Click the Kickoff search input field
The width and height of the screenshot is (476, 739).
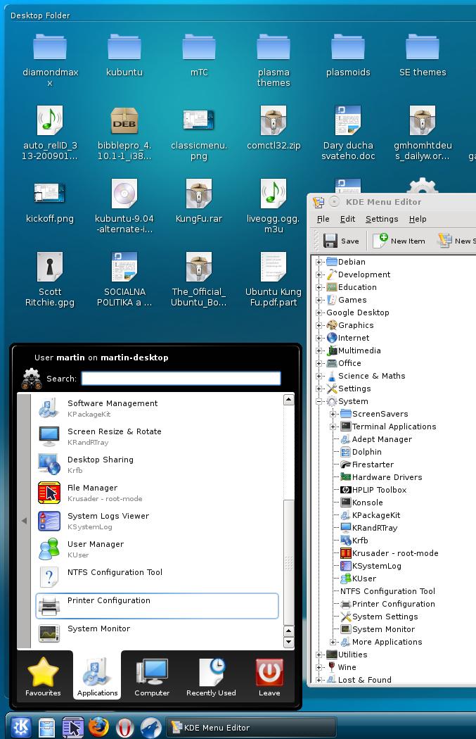click(x=181, y=379)
